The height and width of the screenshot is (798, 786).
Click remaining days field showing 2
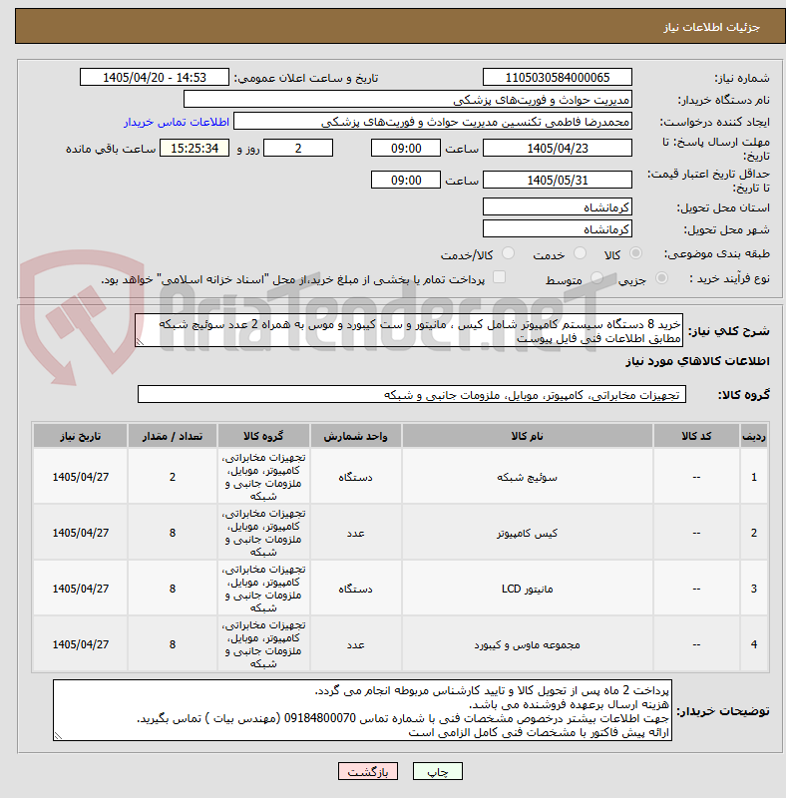pos(298,148)
